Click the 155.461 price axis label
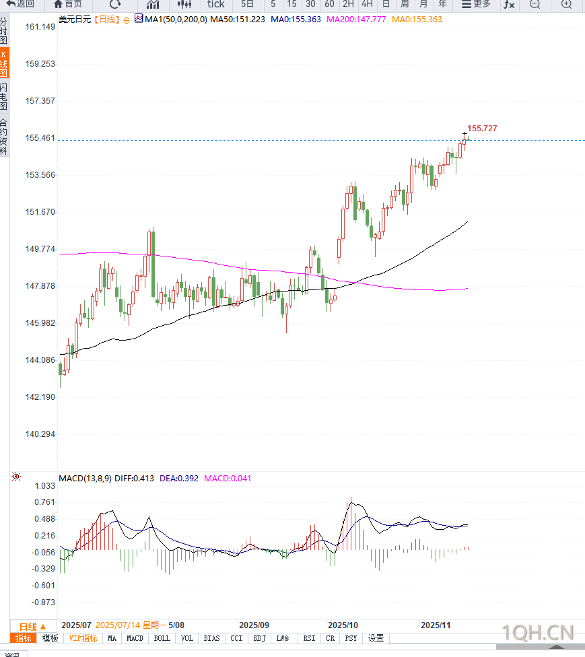The height and width of the screenshot is (657, 585). (x=40, y=138)
